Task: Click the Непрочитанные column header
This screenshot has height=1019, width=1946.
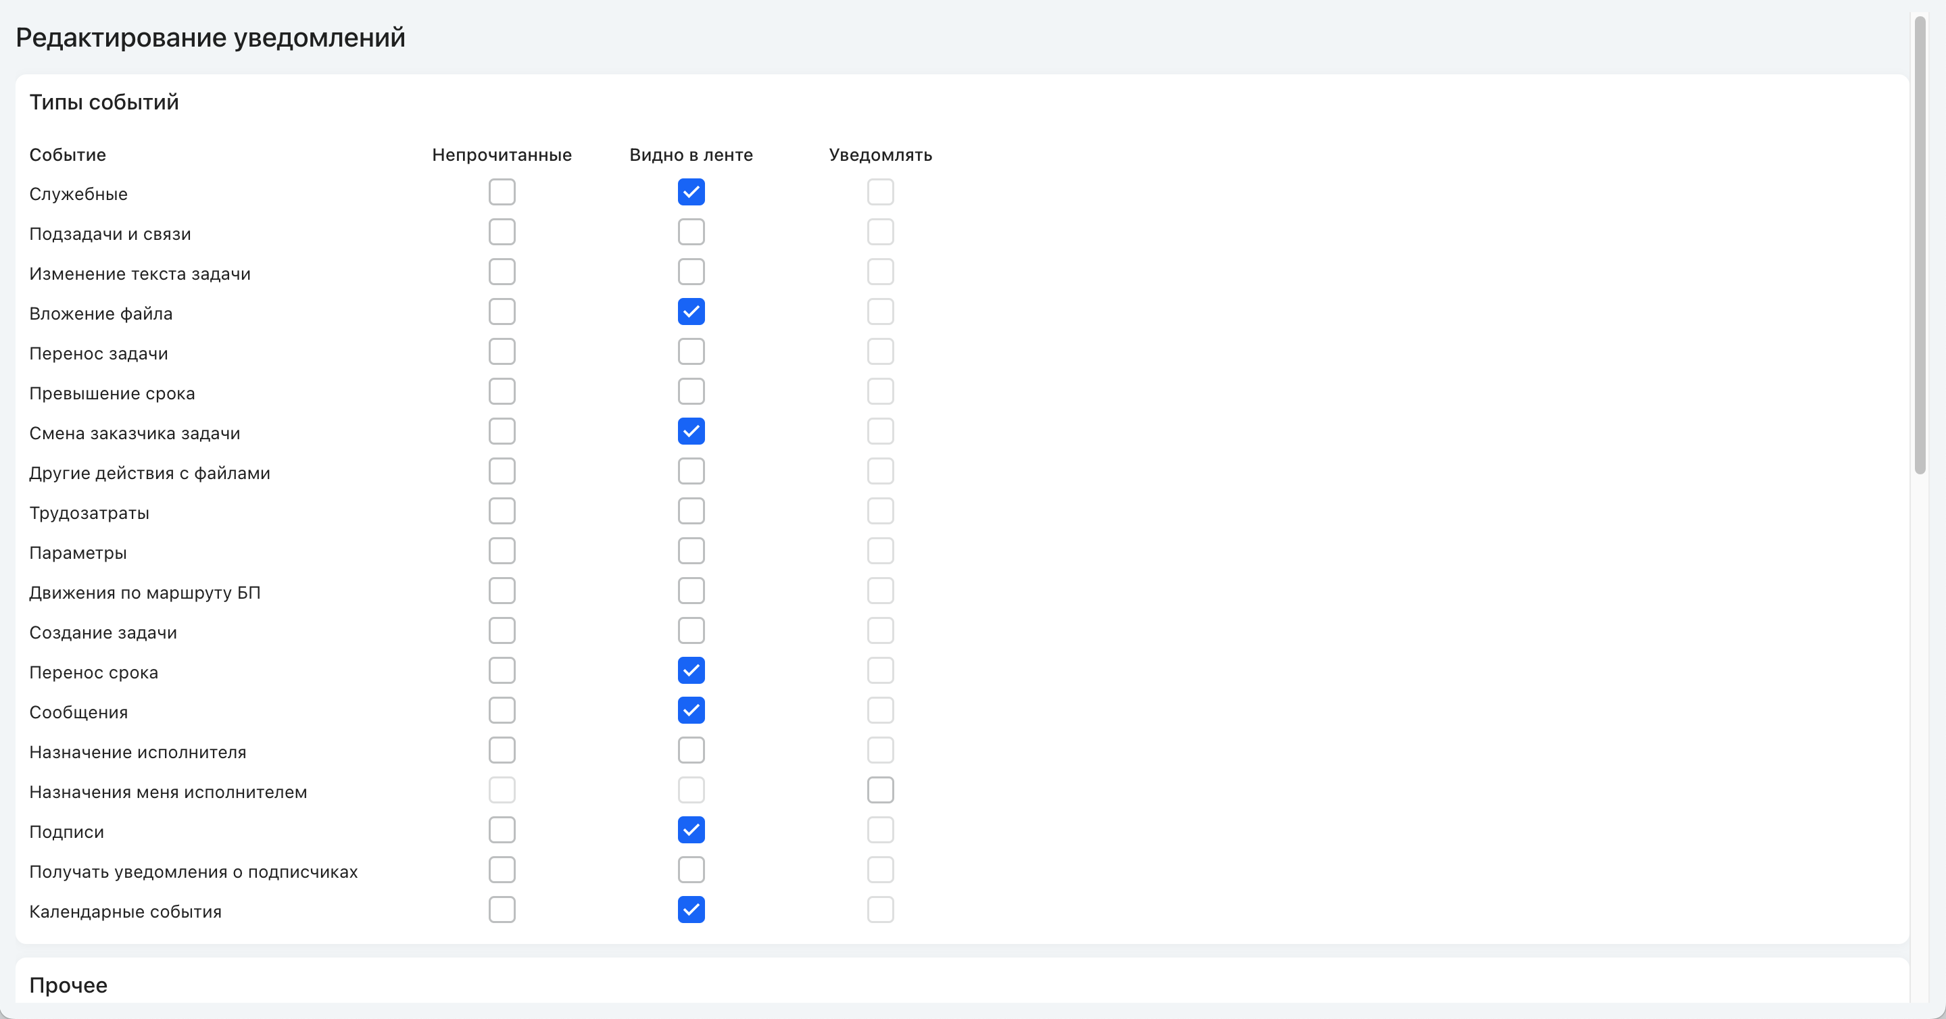Action: point(502,155)
